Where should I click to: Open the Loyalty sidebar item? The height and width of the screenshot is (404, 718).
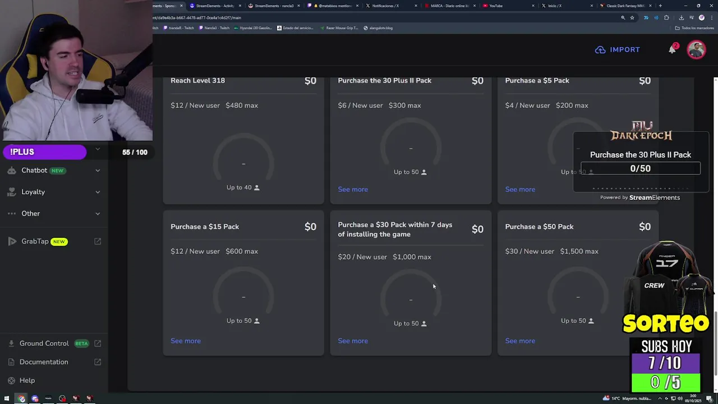[54, 192]
